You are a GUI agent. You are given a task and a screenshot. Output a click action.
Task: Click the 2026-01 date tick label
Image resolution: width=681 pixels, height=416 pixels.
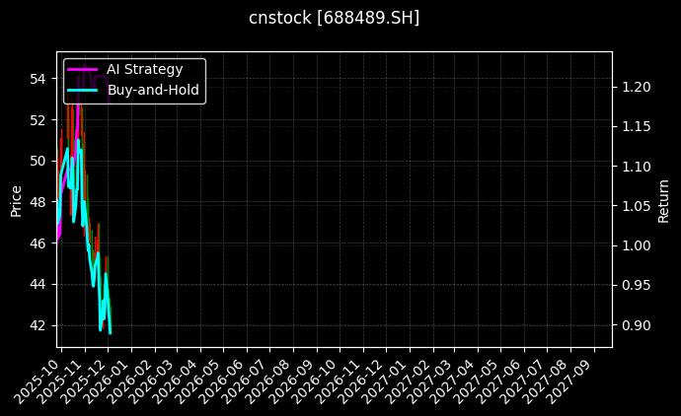(x=107, y=380)
